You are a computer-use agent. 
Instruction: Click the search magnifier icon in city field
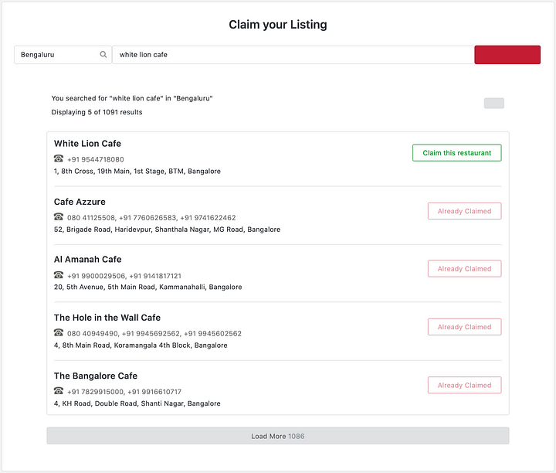click(103, 55)
